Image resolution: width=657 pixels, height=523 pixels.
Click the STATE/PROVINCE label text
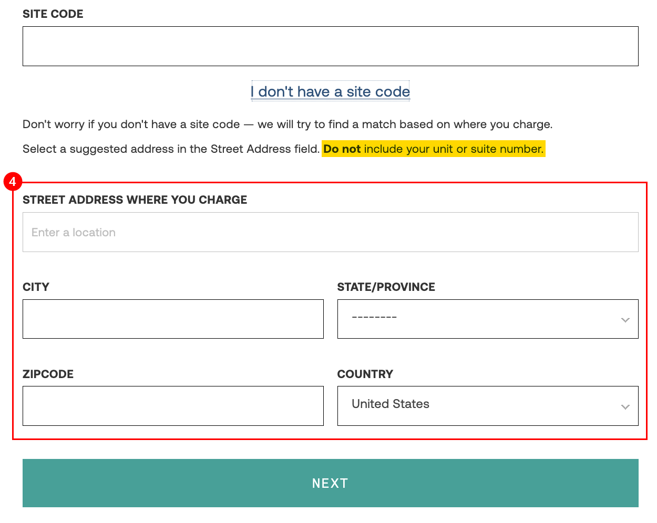[386, 287]
